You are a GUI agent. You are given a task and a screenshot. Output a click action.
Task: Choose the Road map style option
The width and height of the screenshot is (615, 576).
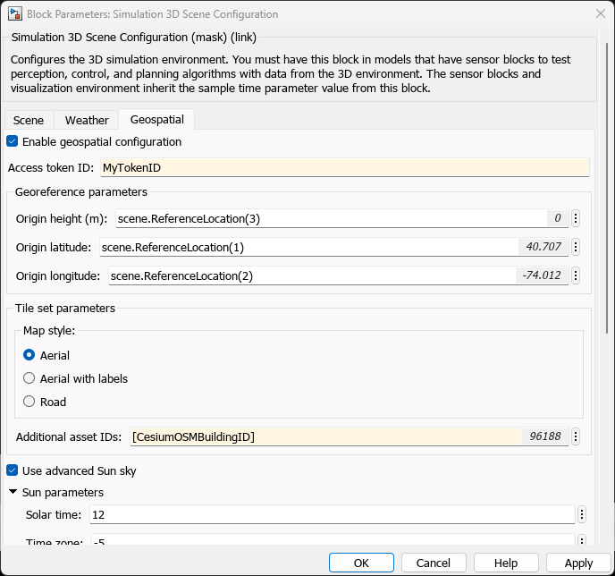tap(29, 402)
